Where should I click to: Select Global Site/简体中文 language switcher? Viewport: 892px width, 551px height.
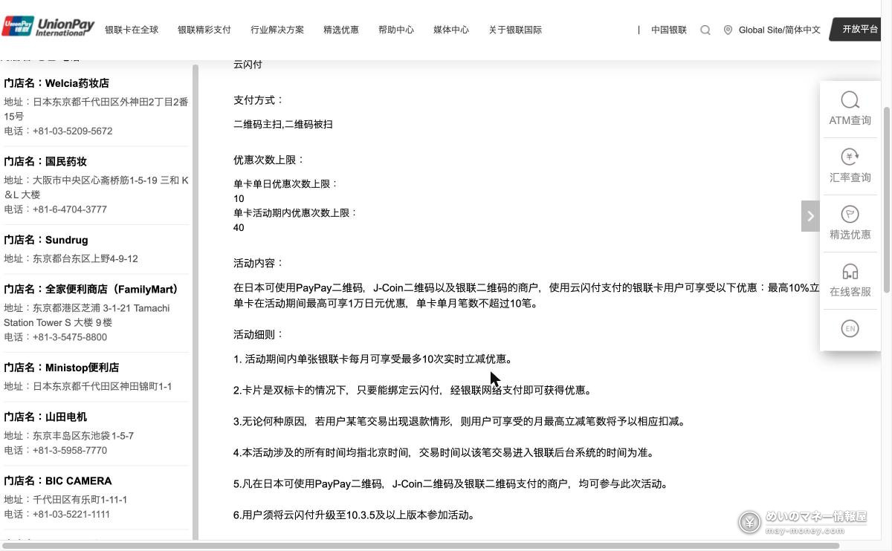click(x=780, y=30)
